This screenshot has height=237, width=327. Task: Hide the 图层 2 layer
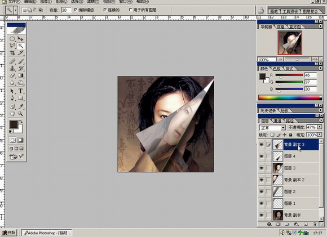(261, 191)
